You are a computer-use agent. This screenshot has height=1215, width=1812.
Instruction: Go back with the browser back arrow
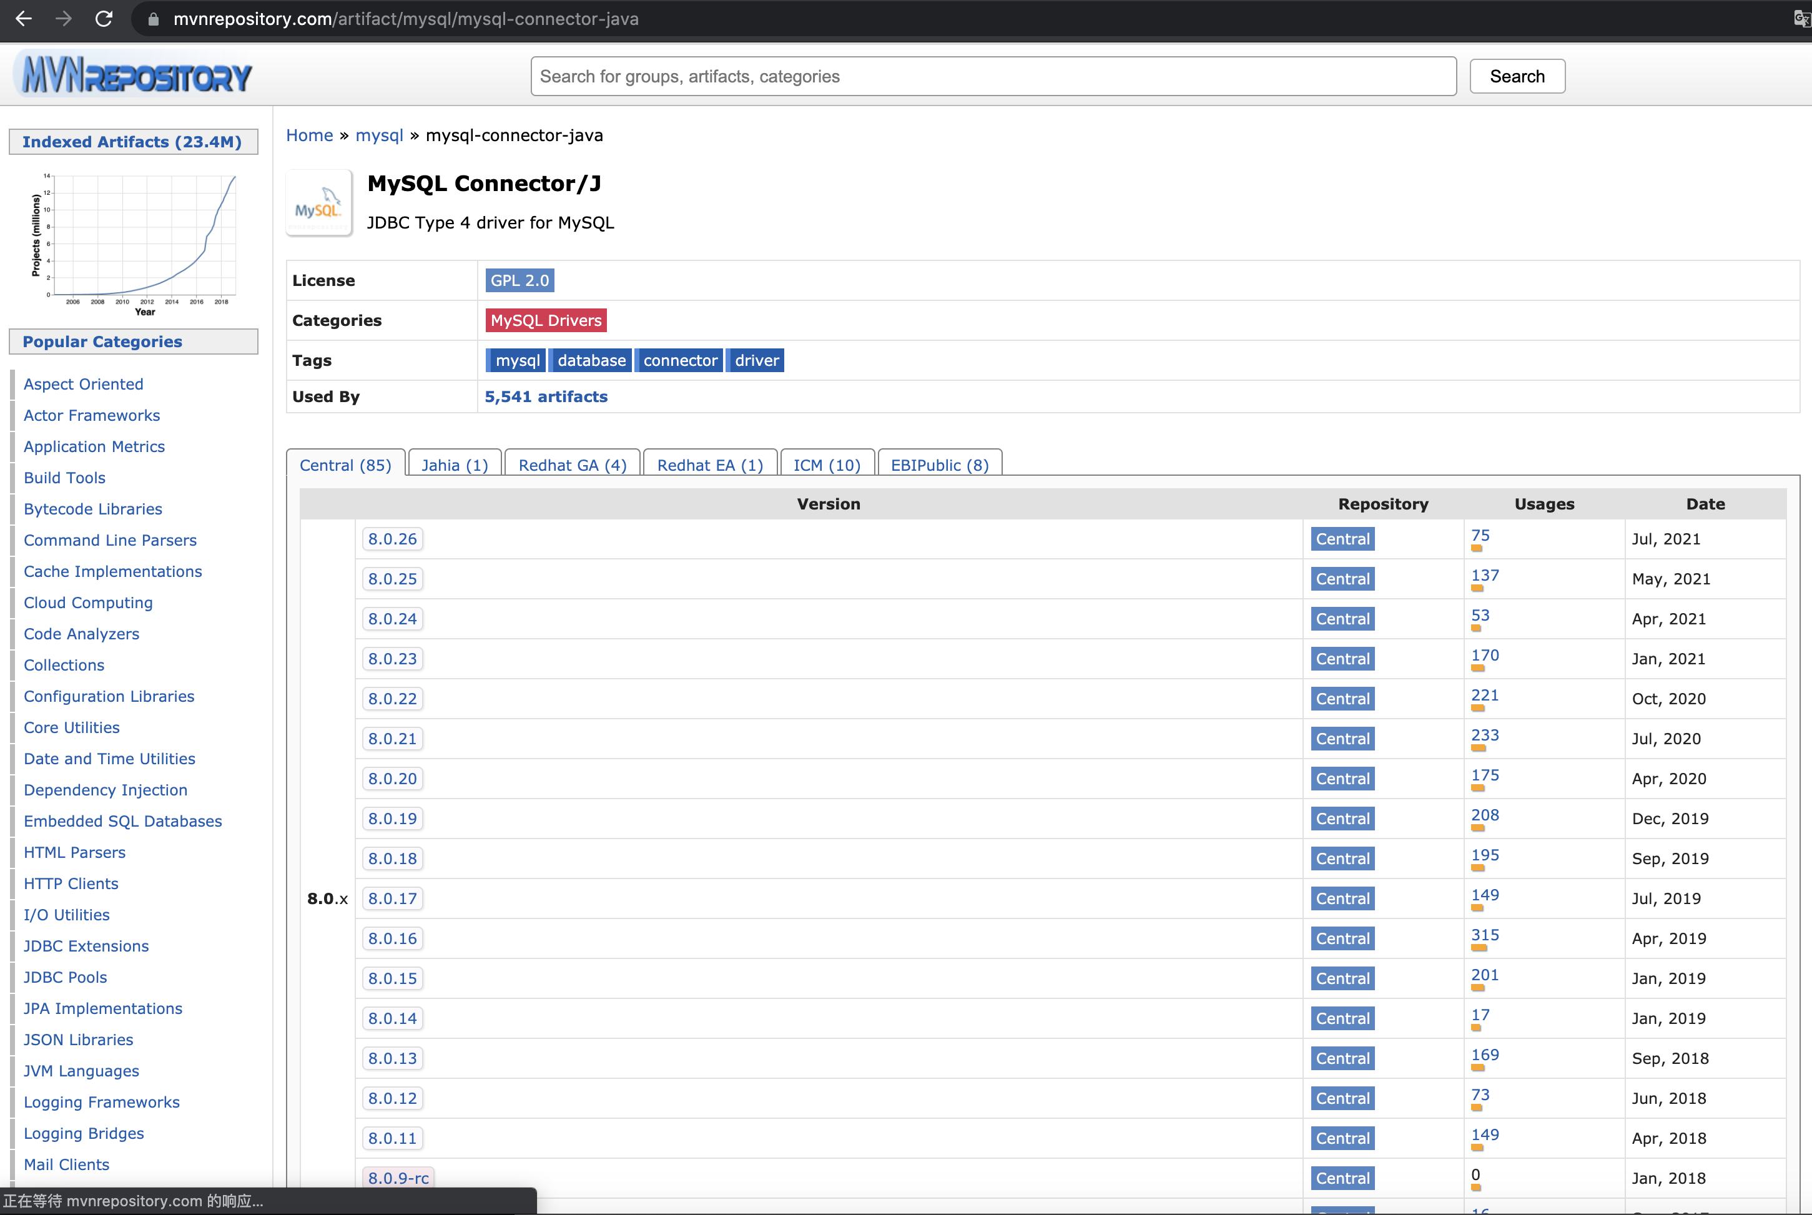(24, 19)
